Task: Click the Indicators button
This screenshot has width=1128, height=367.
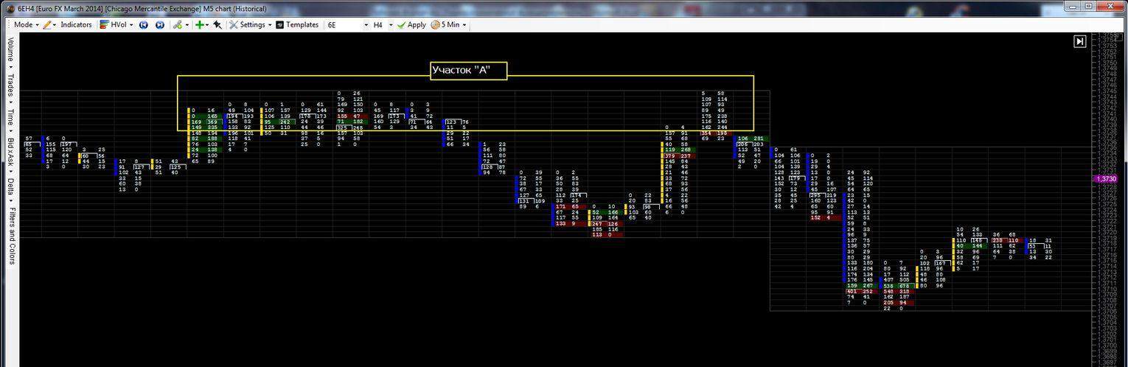Action: [76, 24]
